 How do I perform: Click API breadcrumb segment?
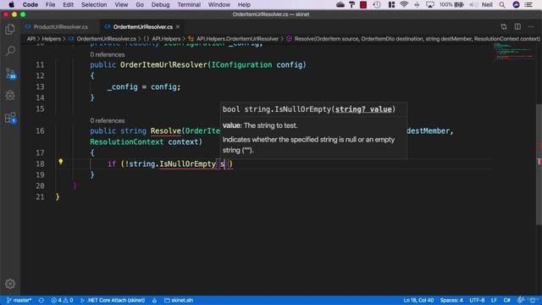[x=31, y=39]
